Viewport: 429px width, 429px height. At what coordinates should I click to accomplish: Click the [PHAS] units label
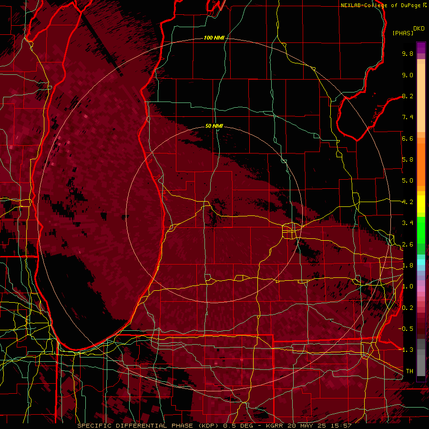tap(403, 33)
